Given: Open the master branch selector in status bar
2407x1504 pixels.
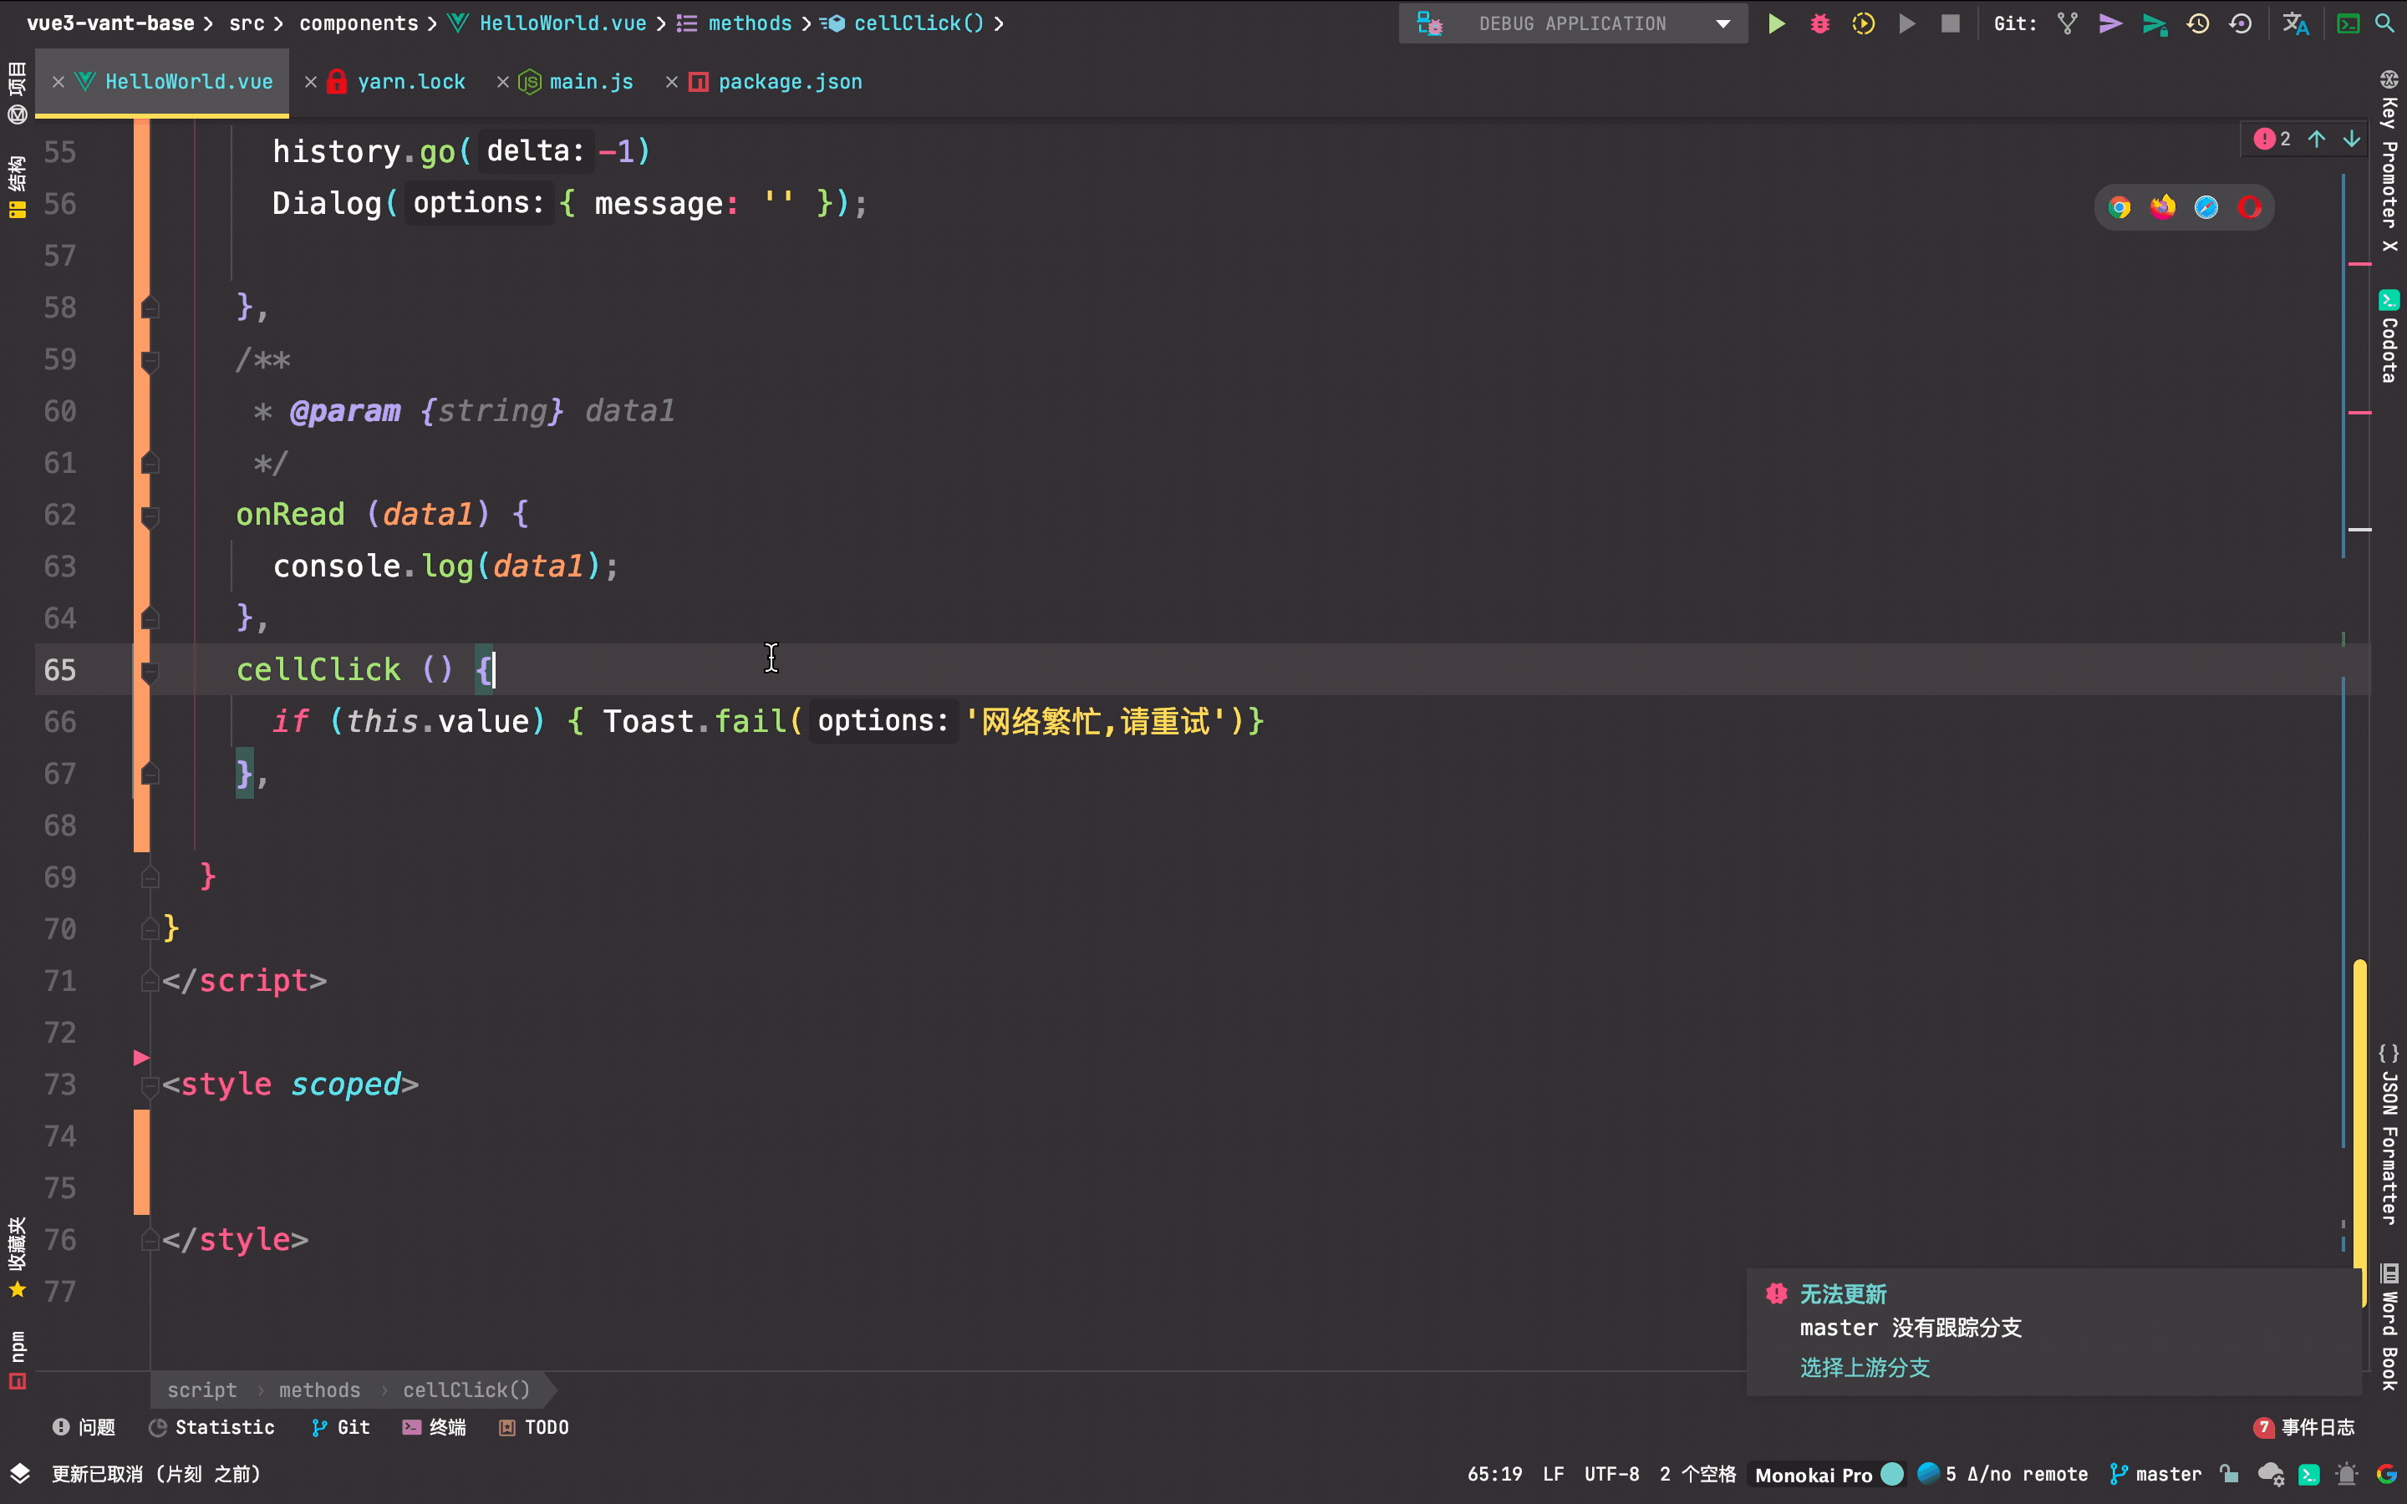Looking at the screenshot, I should (x=2156, y=1474).
